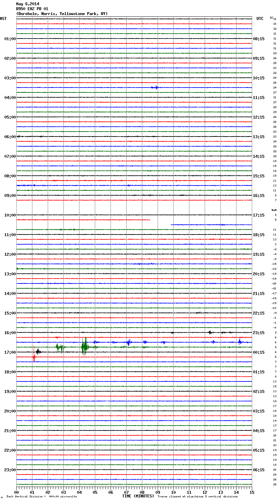Click the 06:00 MST hour label
Image resolution: width=278 pixels, height=501 pixels.
pos(10,137)
